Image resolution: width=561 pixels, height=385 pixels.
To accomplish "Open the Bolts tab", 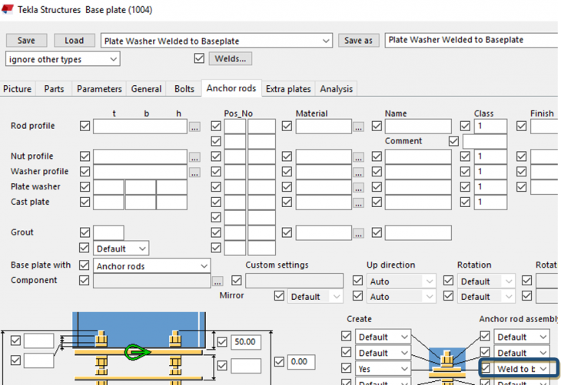I will click(x=184, y=89).
